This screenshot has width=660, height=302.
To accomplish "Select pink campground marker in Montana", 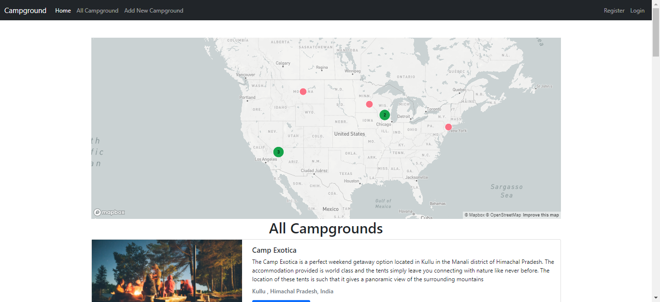I will pos(303,91).
